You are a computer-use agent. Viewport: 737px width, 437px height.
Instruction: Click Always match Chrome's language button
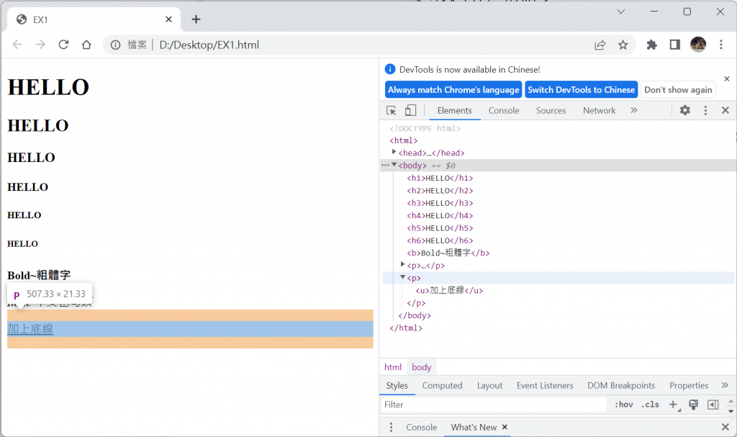453,89
